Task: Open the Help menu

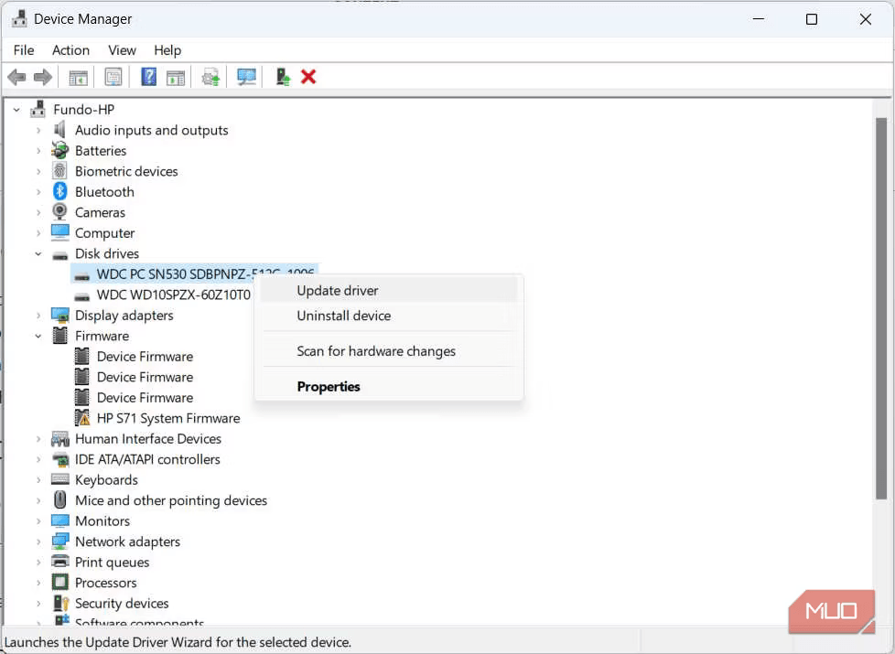Action: [167, 50]
